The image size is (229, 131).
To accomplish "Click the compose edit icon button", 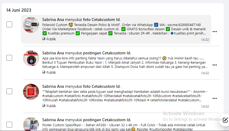I will [225, 120].
